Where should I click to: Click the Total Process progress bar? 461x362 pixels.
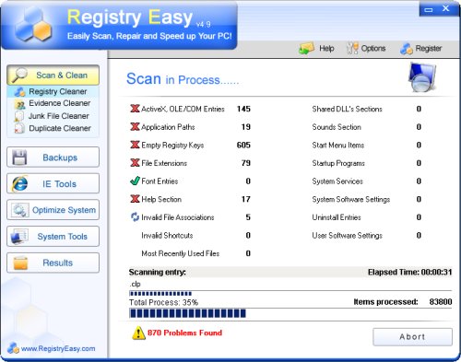coord(290,313)
